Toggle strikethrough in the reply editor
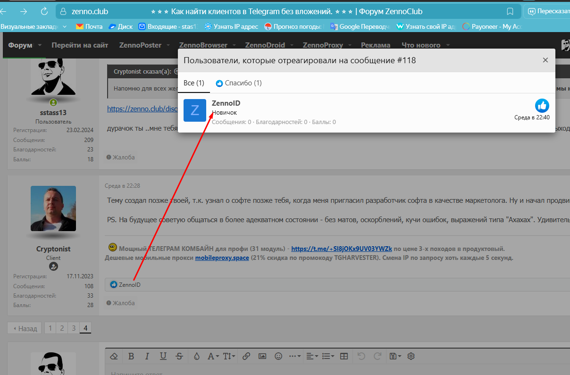Viewport: 570px width, 375px height. pos(179,356)
